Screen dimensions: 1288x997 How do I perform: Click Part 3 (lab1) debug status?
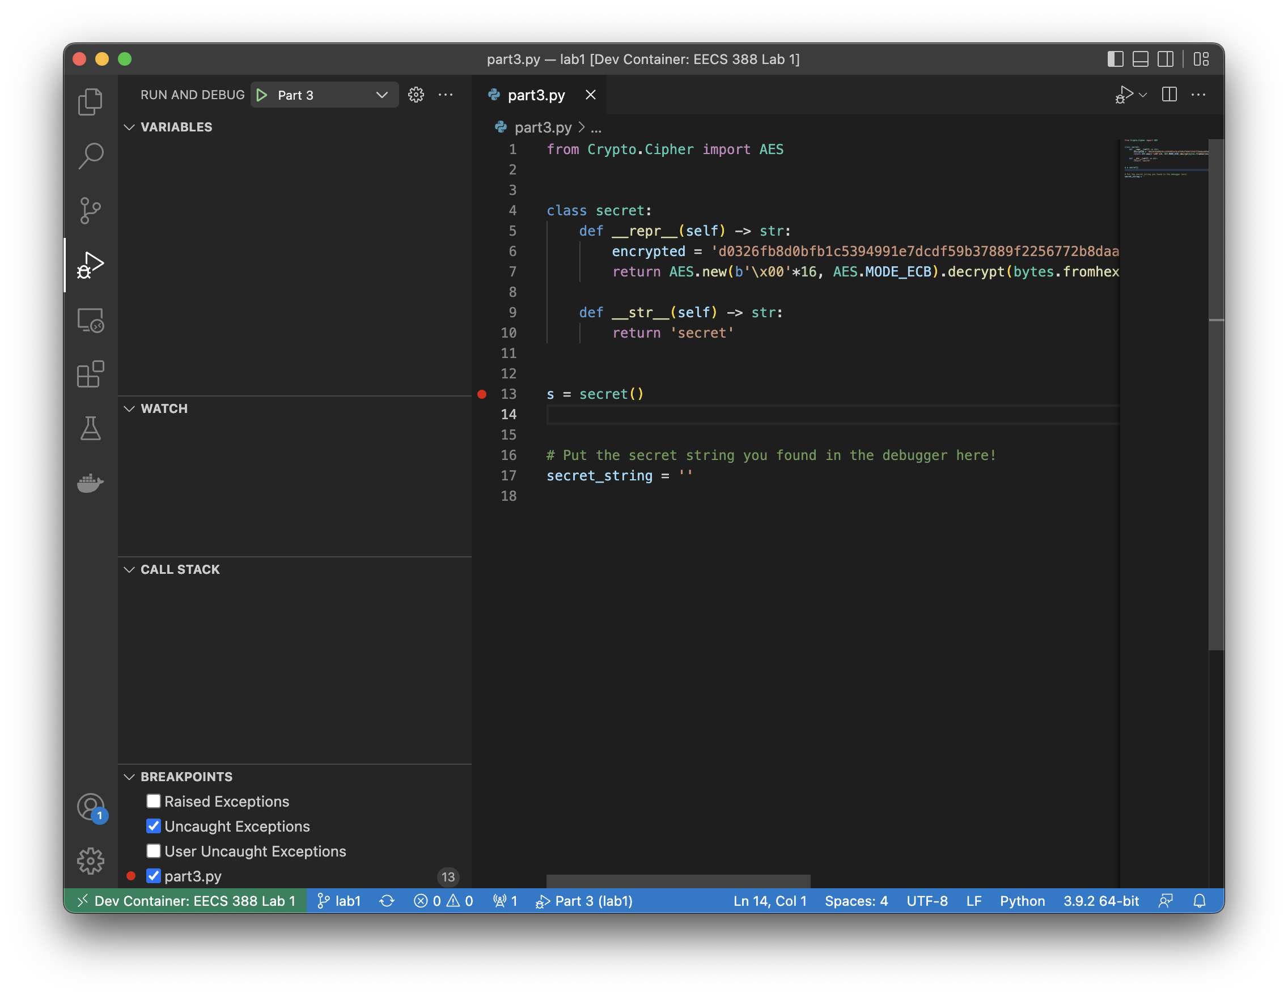click(584, 901)
